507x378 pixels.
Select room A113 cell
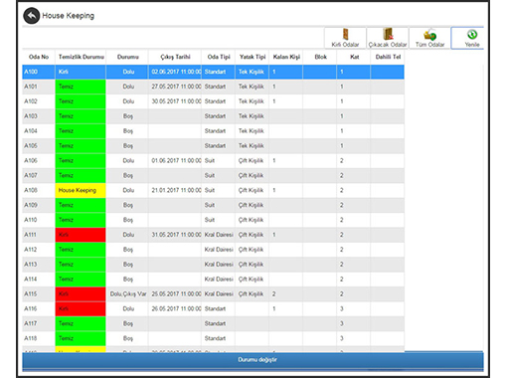[x=39, y=265]
